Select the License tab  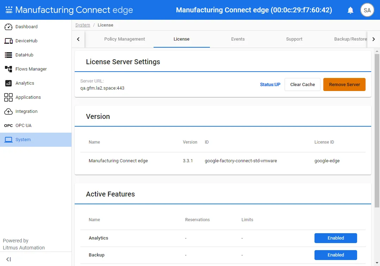point(181,39)
